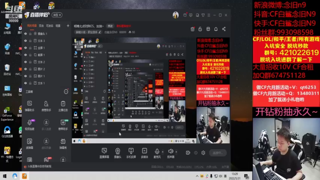The height and width of the screenshot is (180, 320).
Task: Add a new scene with plus icon
Action: pyautogui.click(x=68, y=26)
